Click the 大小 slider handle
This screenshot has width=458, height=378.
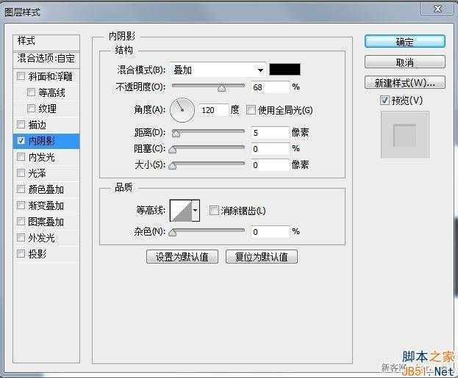tap(173, 166)
